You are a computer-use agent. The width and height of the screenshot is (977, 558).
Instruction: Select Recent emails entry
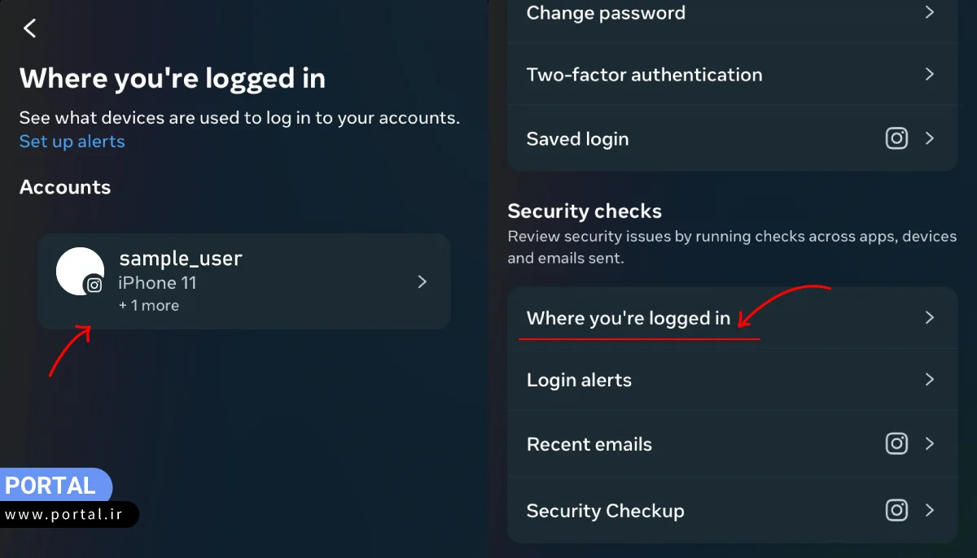[589, 444]
